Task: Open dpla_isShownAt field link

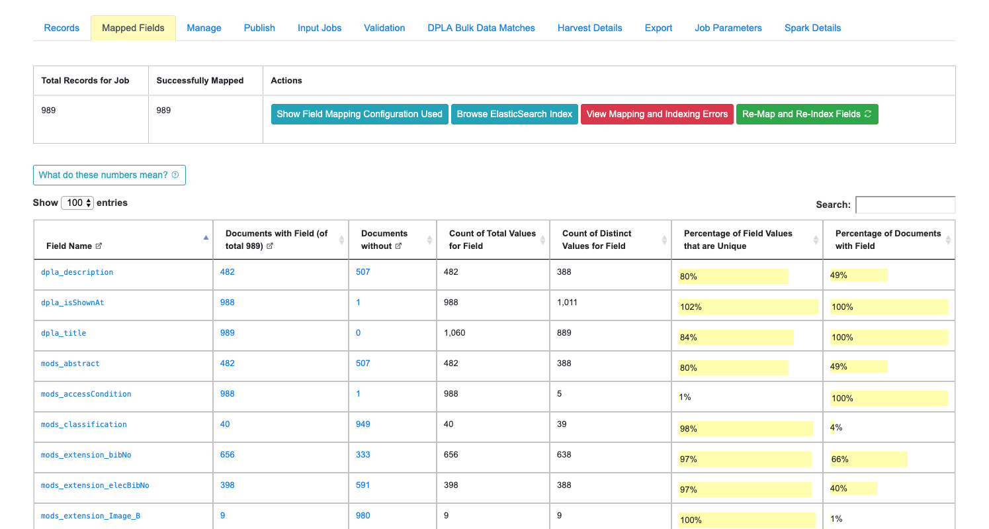Action: 72,303
